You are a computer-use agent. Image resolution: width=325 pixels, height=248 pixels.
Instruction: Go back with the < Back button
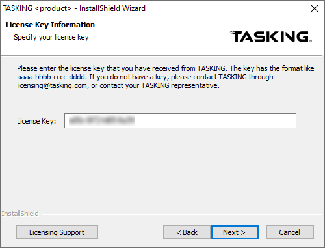[x=187, y=232]
